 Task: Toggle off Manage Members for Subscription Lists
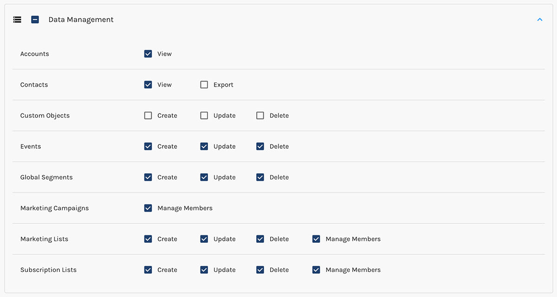tap(316, 270)
